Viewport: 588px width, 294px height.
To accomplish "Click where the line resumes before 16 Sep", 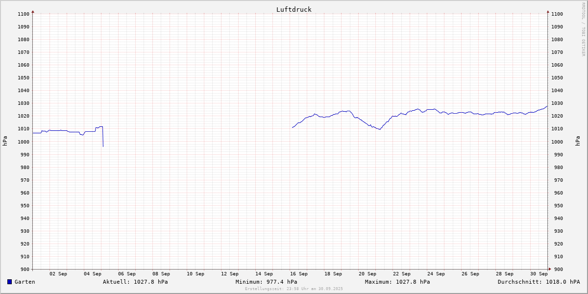I will pos(293,127).
